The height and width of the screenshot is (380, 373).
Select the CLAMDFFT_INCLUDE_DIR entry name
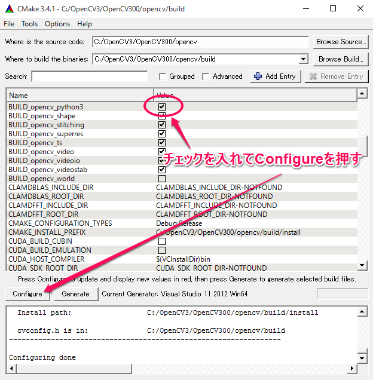tap(48, 206)
